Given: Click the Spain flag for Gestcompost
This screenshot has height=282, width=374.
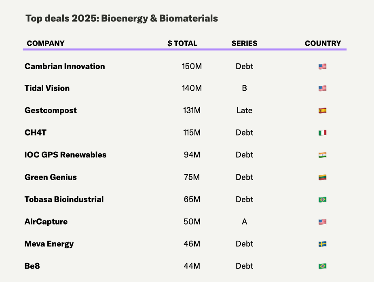Looking at the screenshot, I should pyautogui.click(x=322, y=110).
